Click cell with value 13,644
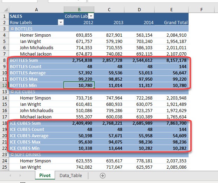Image resolution: width=218 pixels, height=183 pixels. [109, 148]
